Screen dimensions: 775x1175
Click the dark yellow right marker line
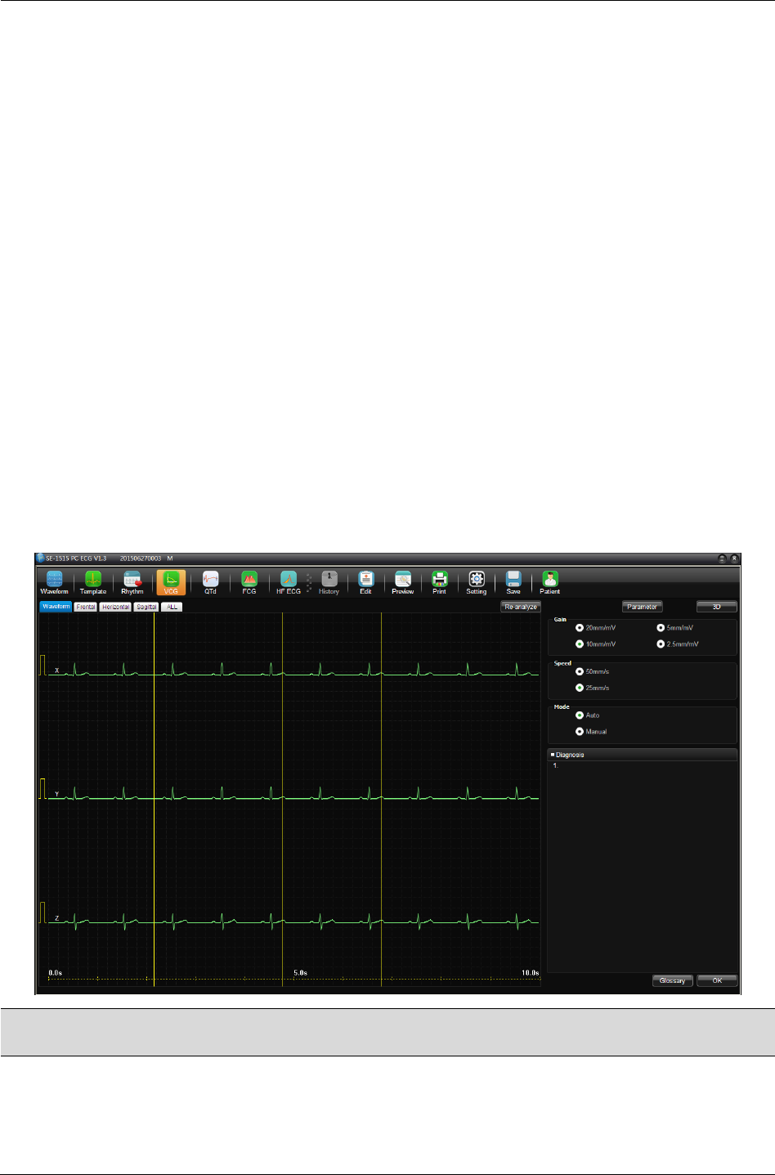pyautogui.click(x=381, y=799)
